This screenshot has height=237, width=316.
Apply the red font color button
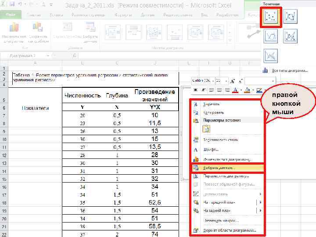(235, 90)
